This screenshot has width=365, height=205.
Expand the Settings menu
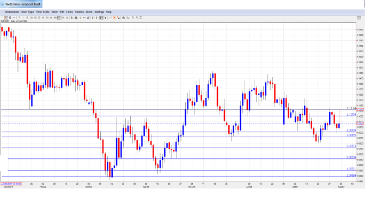99,12
